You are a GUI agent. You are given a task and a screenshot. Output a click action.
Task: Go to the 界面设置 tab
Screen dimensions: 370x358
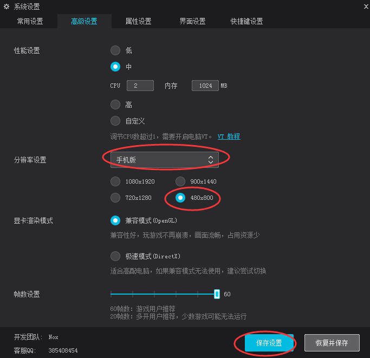click(x=192, y=21)
